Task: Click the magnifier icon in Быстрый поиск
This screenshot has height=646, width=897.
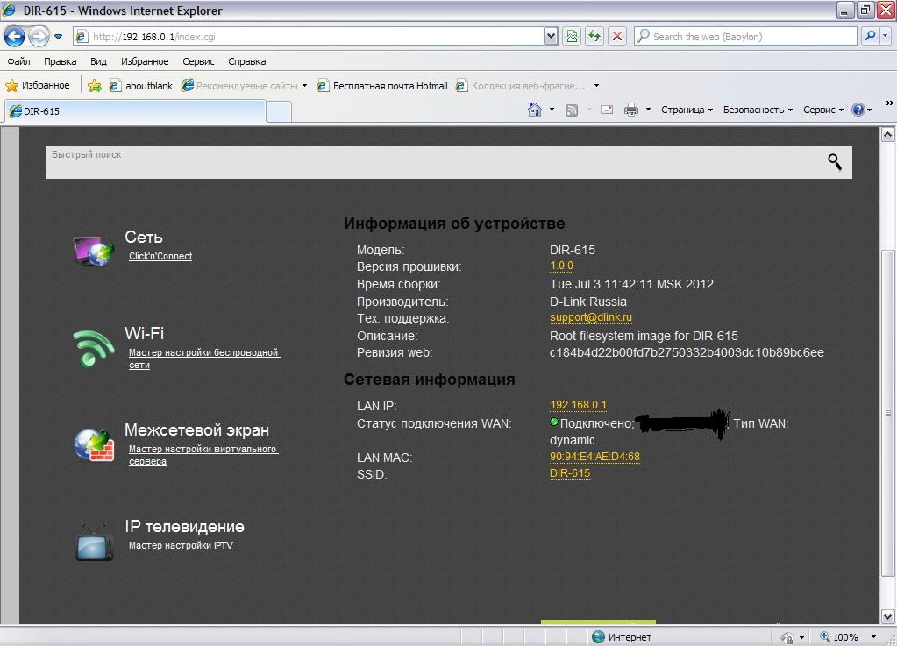Action: 834,162
